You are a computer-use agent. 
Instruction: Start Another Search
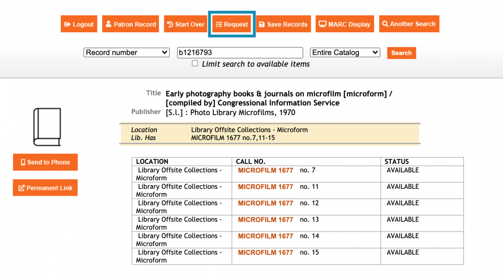(x=409, y=24)
